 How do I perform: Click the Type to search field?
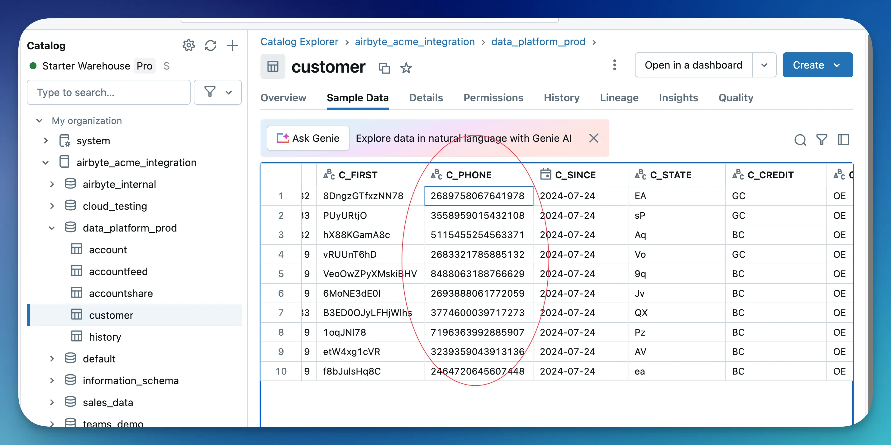click(109, 92)
